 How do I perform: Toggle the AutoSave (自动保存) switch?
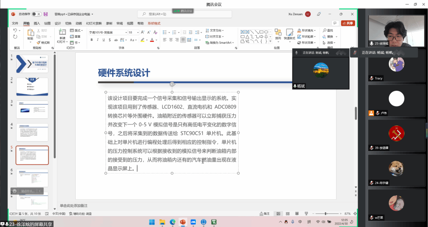(x=36, y=14)
